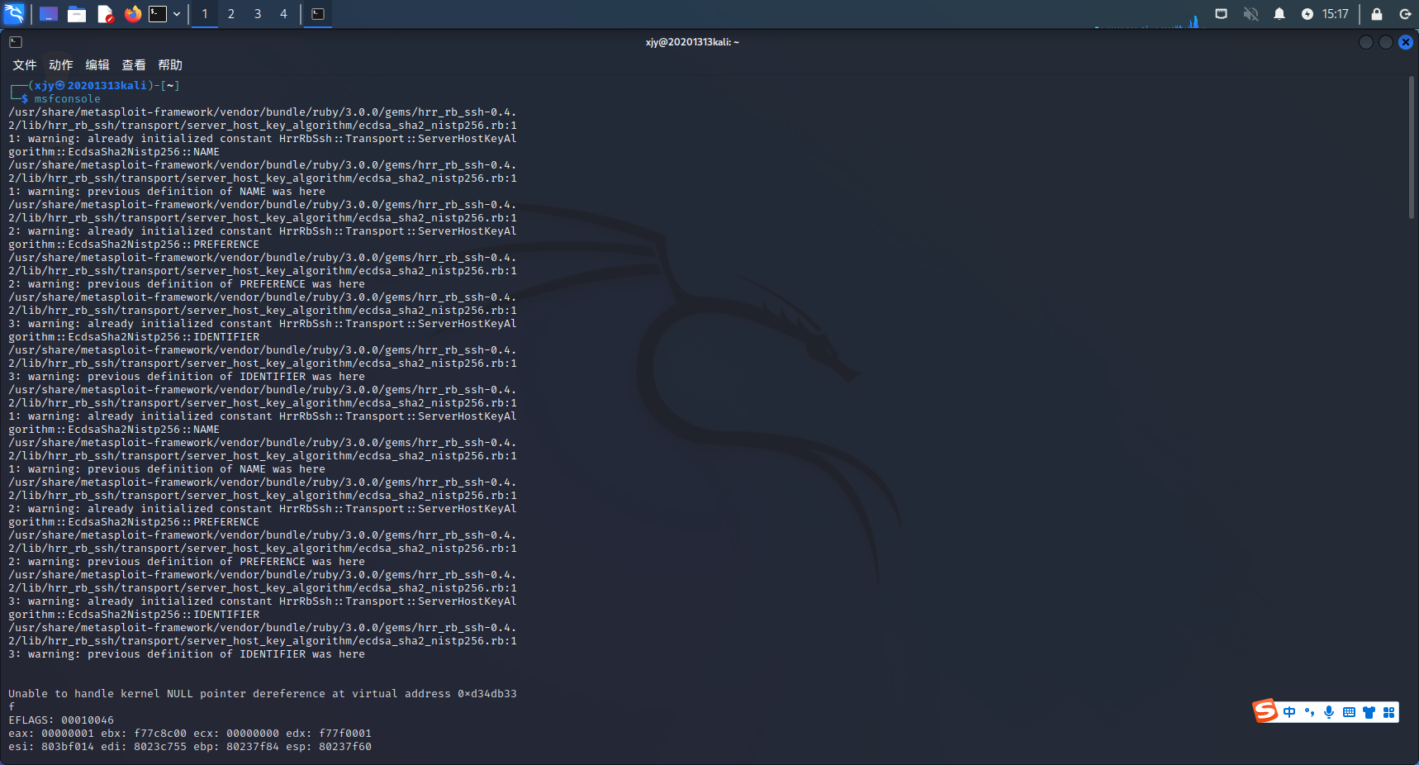Click the 15:17 panel clock
This screenshot has width=1419, height=765.
click(1335, 14)
